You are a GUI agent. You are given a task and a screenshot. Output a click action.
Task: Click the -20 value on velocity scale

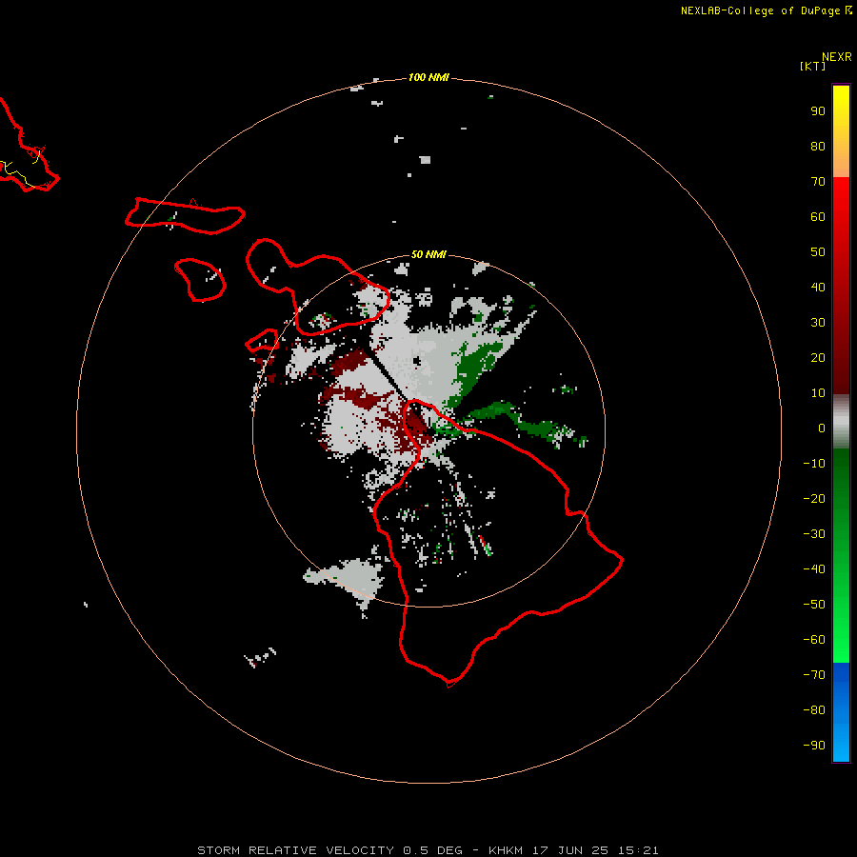click(x=814, y=498)
